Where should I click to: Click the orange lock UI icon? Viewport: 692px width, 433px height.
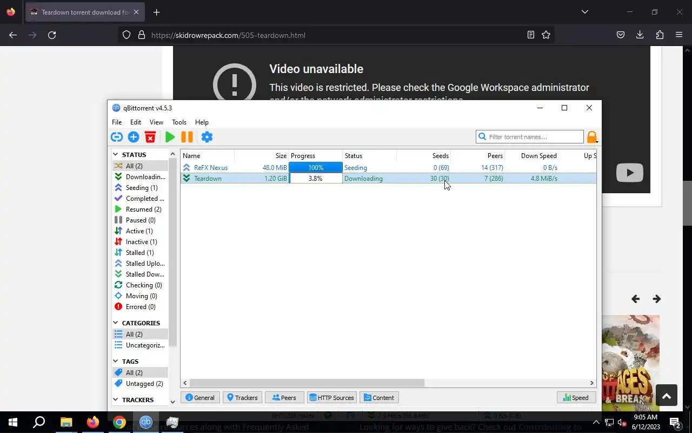pyautogui.click(x=592, y=137)
